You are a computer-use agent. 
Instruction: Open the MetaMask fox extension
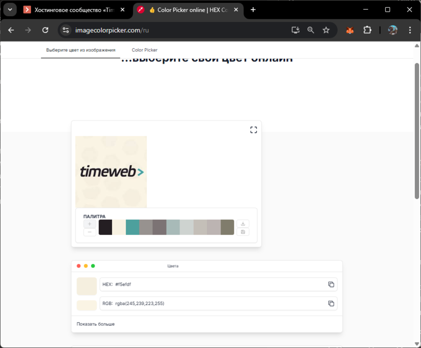pyautogui.click(x=350, y=30)
